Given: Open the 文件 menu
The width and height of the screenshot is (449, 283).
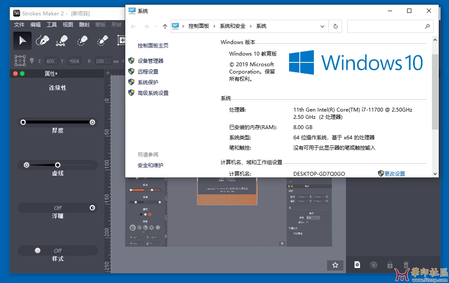Looking at the screenshot, I should (19, 25).
